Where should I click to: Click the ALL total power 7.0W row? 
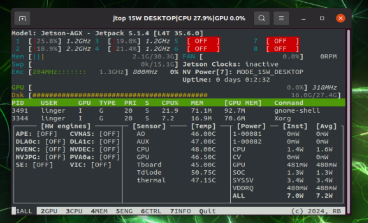click(x=283, y=196)
